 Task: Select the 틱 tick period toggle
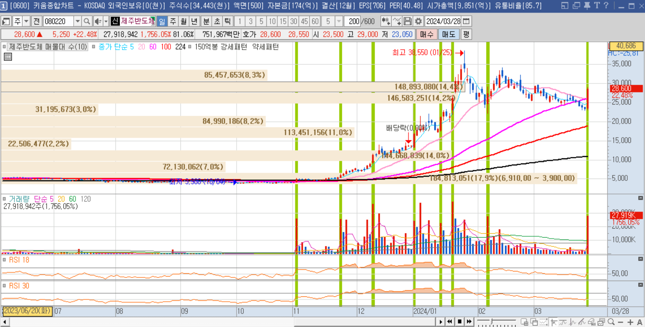(x=228, y=21)
